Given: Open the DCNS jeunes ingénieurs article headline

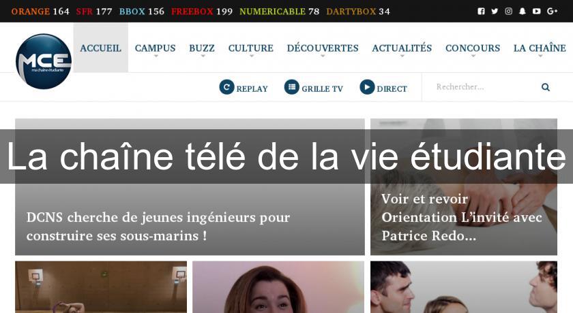Looking at the screenshot, I should click(158, 227).
